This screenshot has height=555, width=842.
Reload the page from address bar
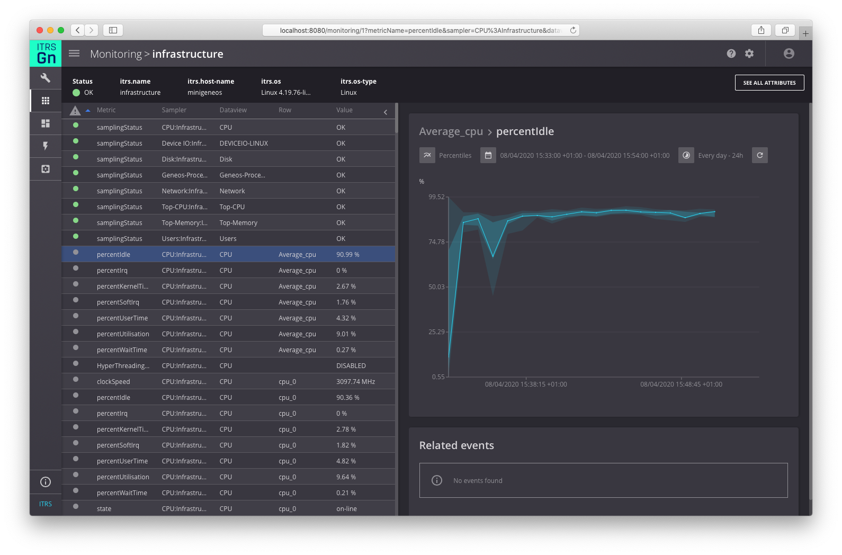573,30
